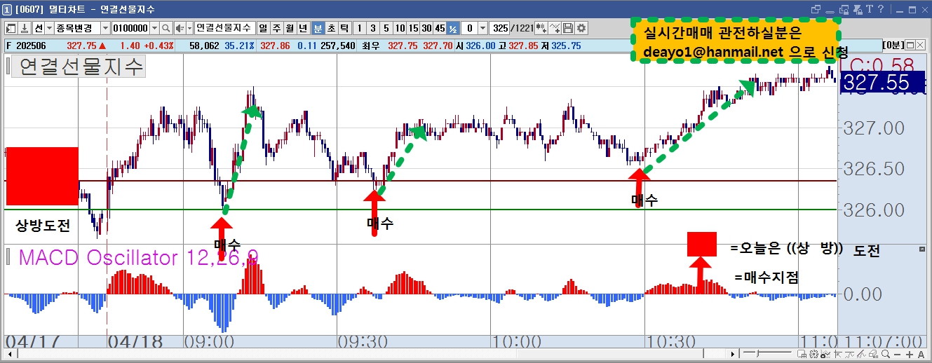
Task: Open the 0100000 code dropdown arrow
Action: 154,28
